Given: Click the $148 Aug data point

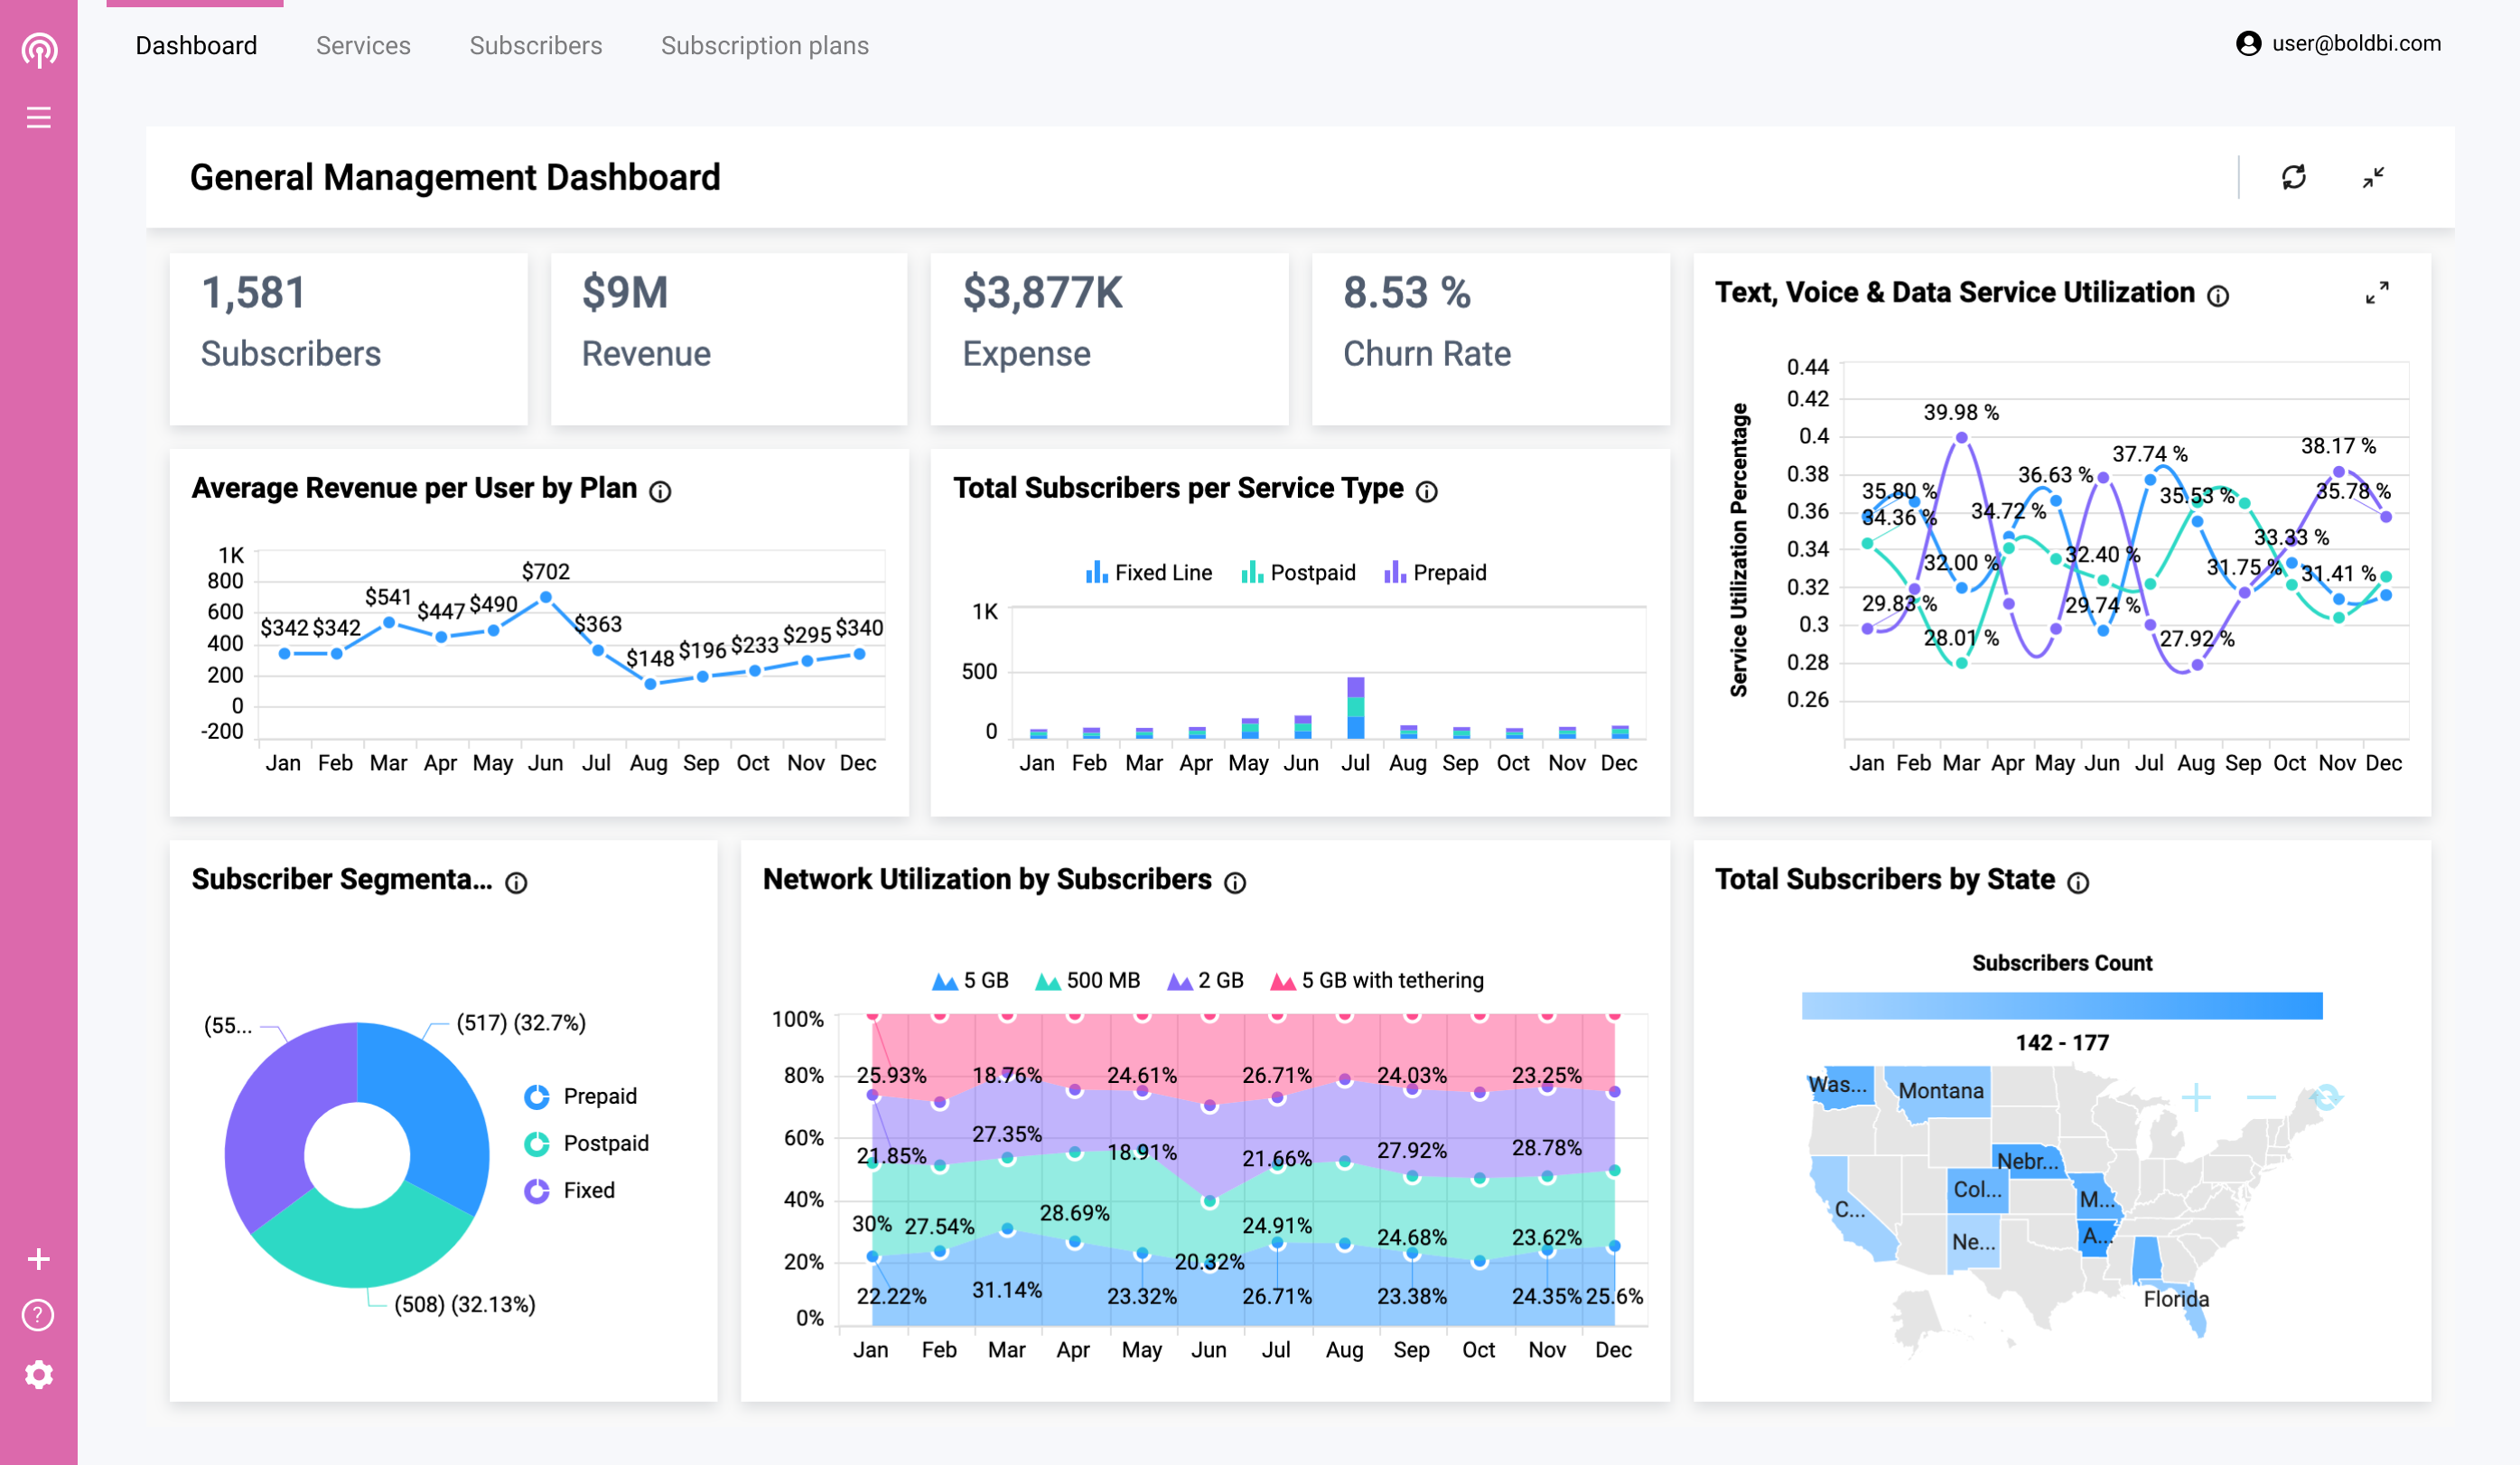Looking at the screenshot, I should pyautogui.click(x=651, y=684).
